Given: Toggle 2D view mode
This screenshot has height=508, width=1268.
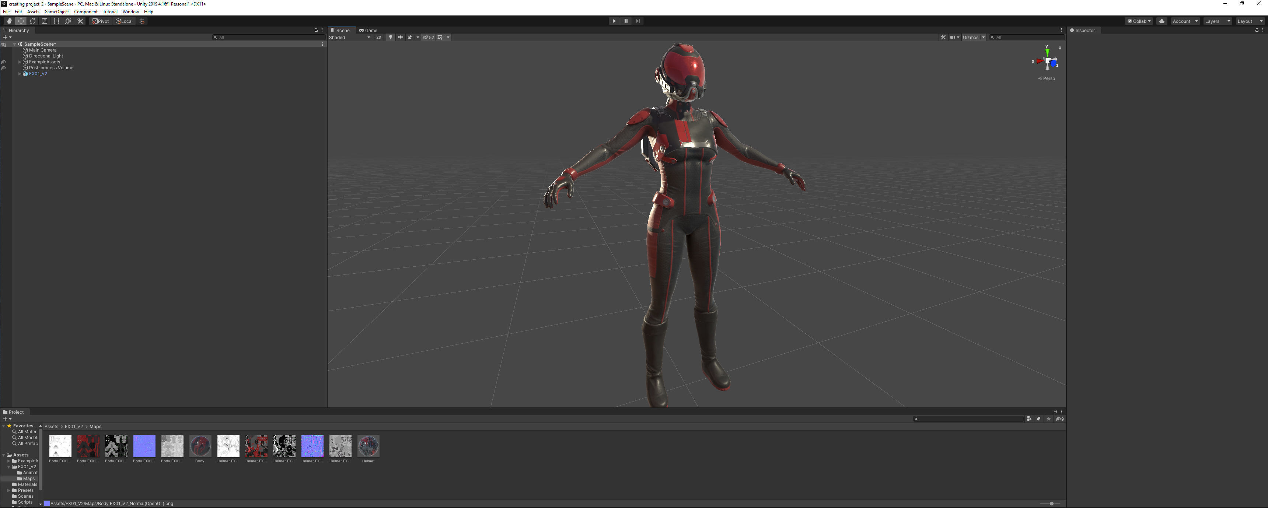Looking at the screenshot, I should [x=378, y=38].
